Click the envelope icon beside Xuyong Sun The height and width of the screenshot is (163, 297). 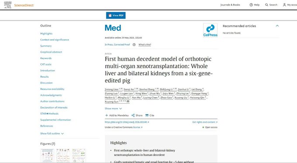point(128,102)
